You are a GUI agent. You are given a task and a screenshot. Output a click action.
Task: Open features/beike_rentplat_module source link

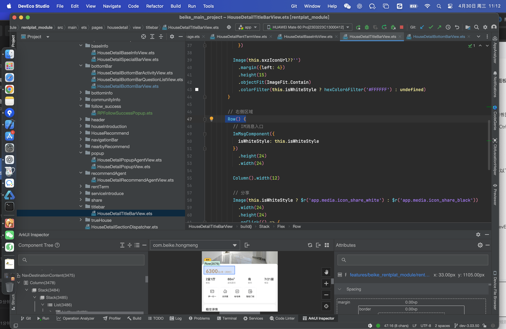pos(389,275)
